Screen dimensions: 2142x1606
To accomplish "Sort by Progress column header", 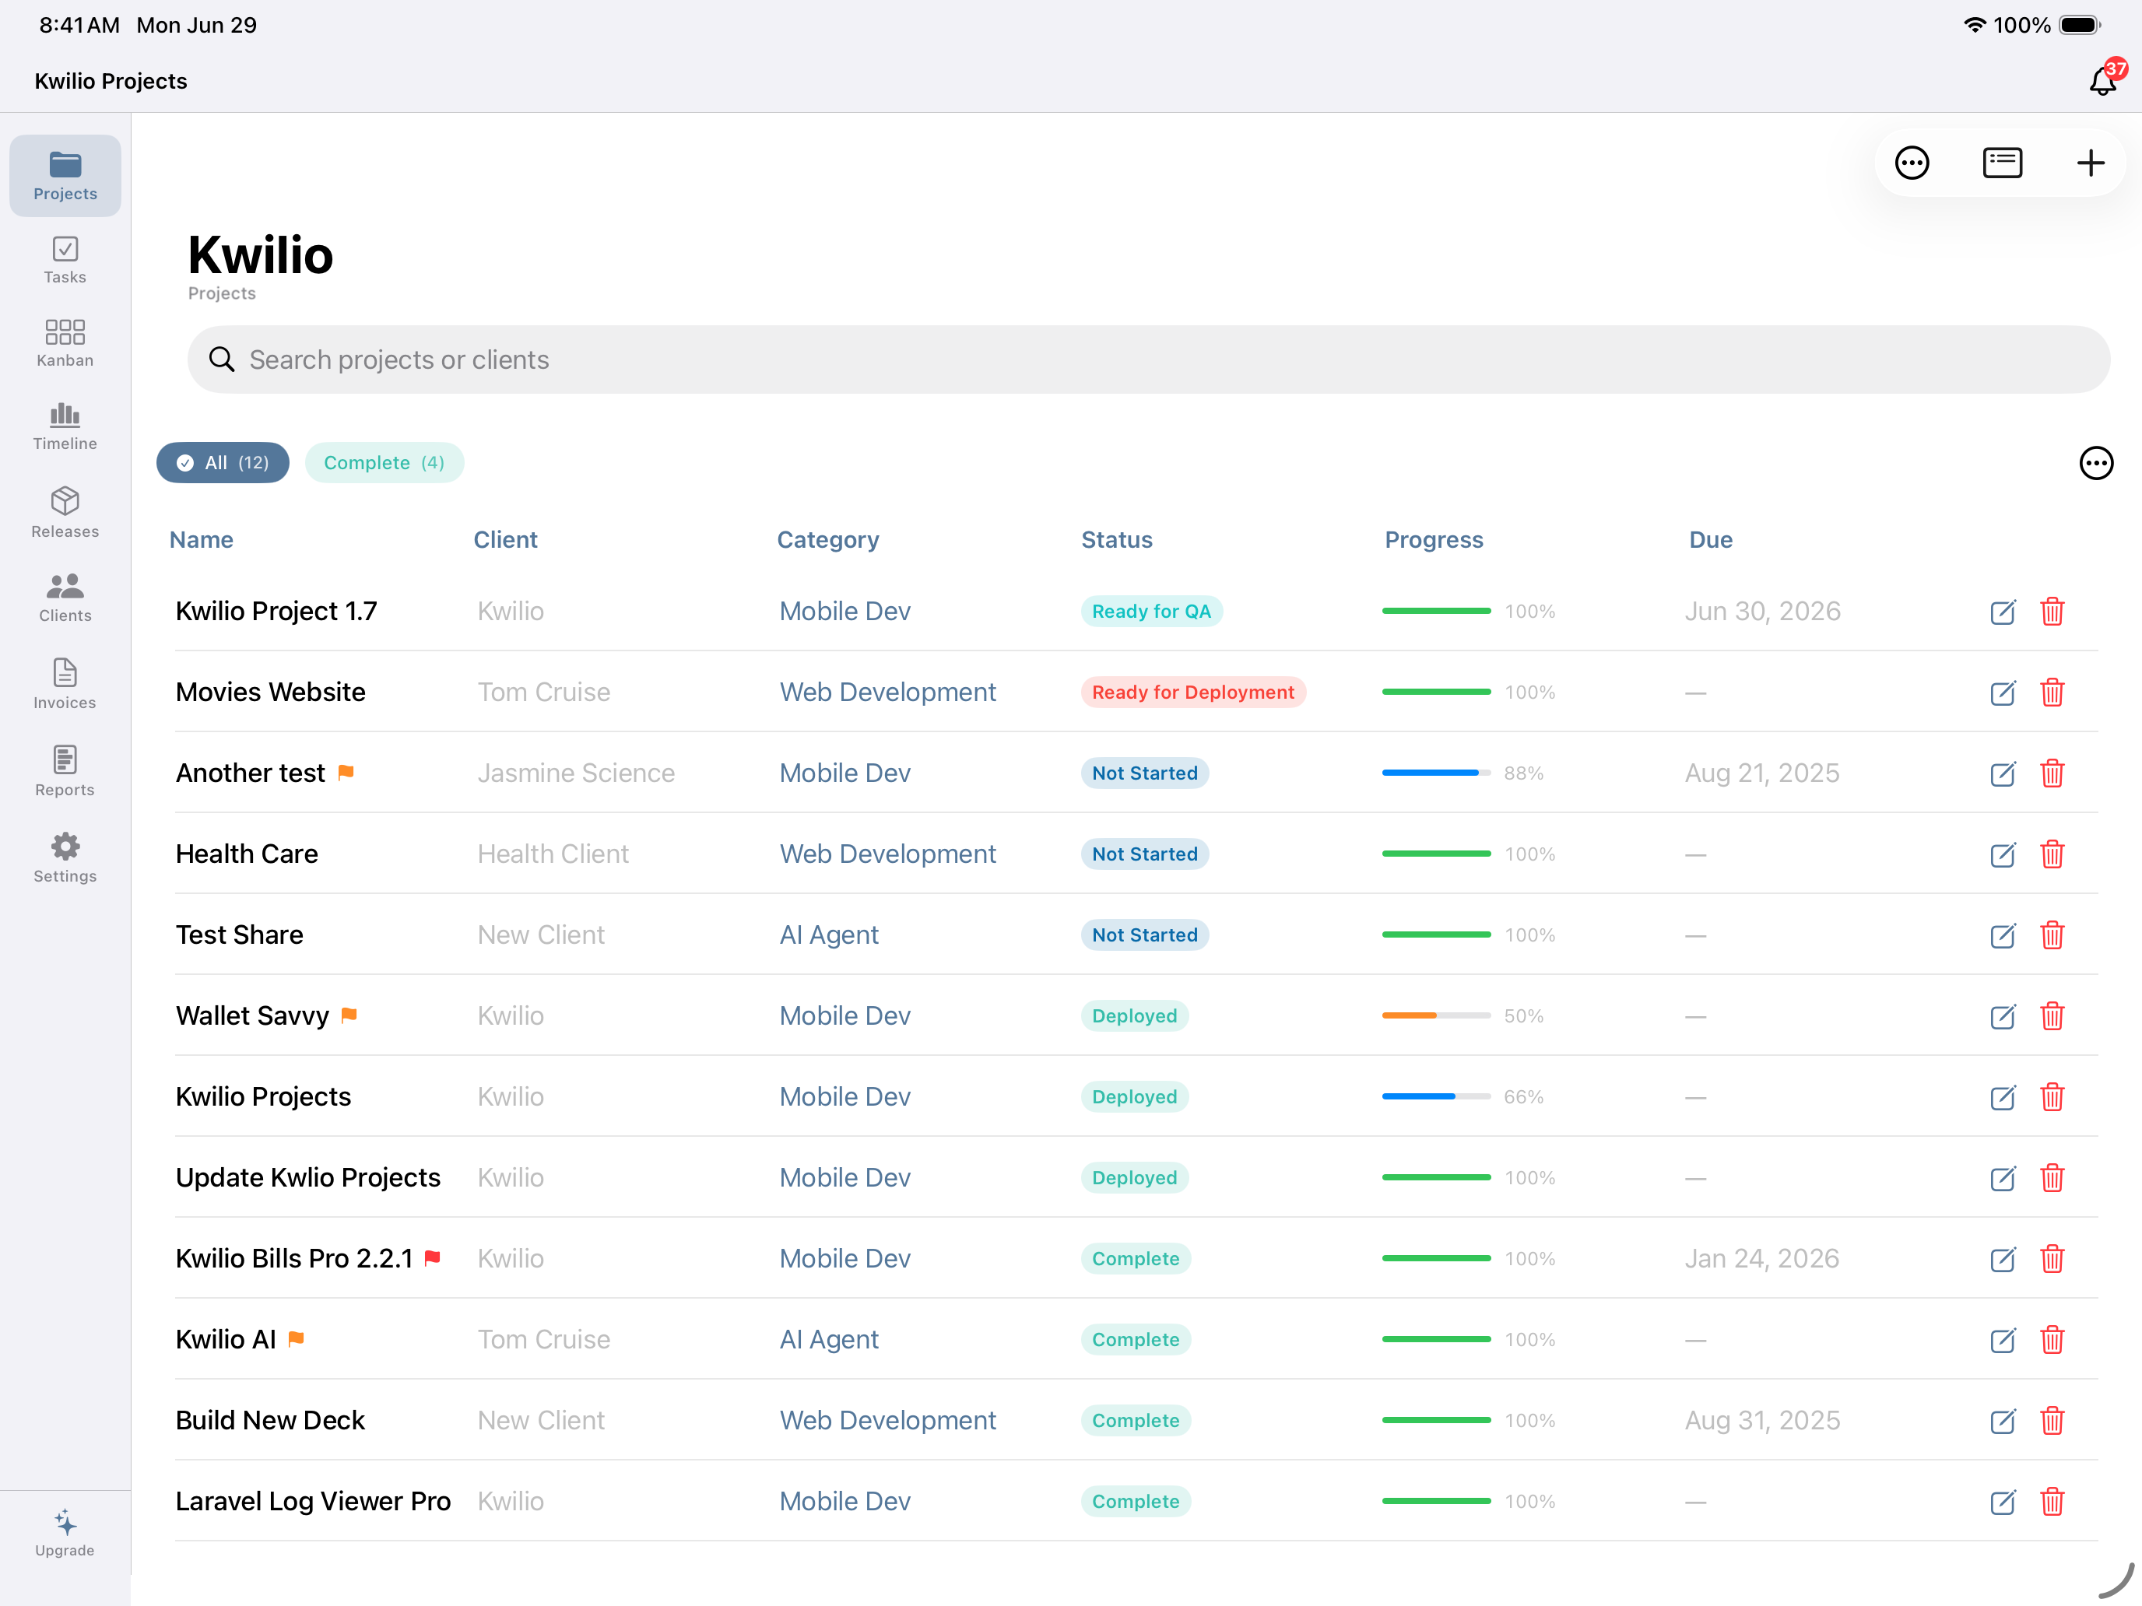I will point(1433,540).
